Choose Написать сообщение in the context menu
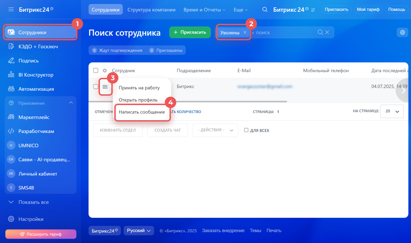This screenshot has height=243, width=411. [142, 112]
